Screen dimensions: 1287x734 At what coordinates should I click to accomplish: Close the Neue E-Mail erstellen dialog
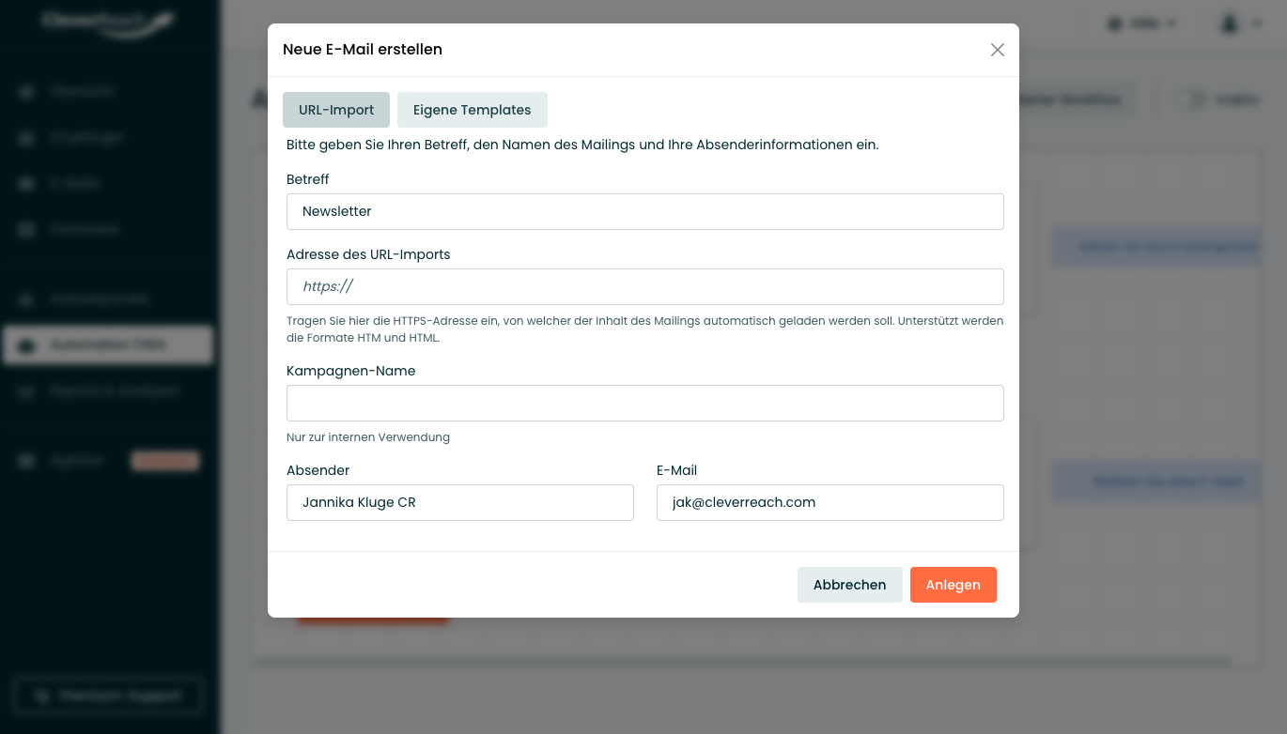click(998, 50)
